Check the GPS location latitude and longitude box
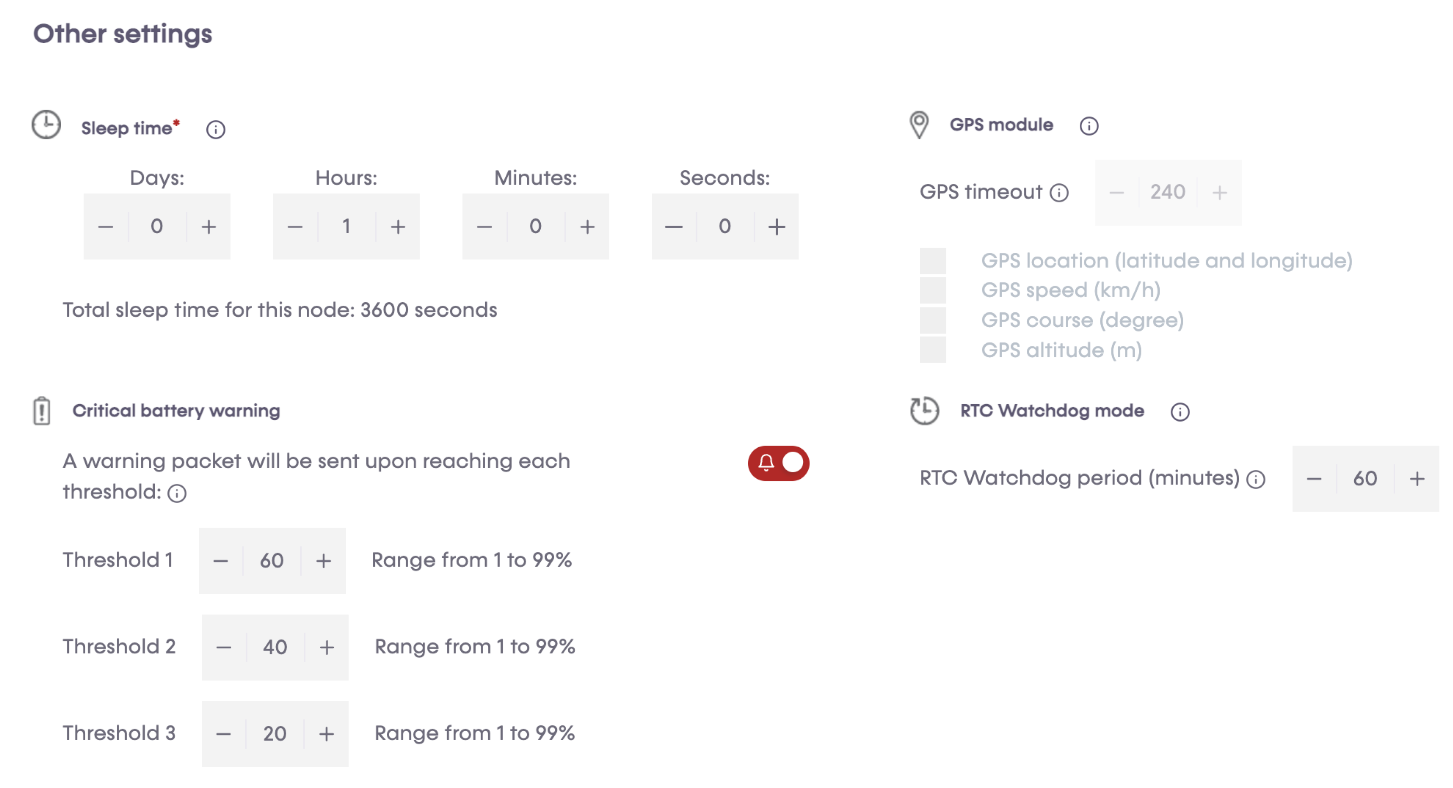This screenshot has height=788, width=1453. pos(932,261)
